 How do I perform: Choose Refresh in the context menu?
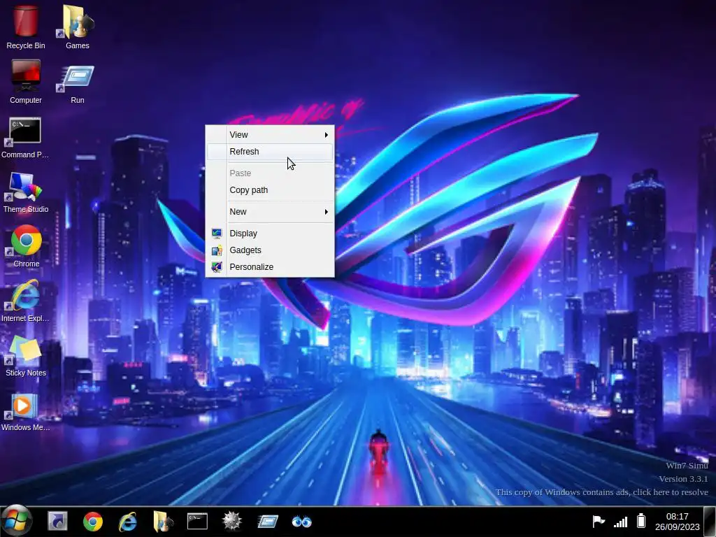(270, 152)
